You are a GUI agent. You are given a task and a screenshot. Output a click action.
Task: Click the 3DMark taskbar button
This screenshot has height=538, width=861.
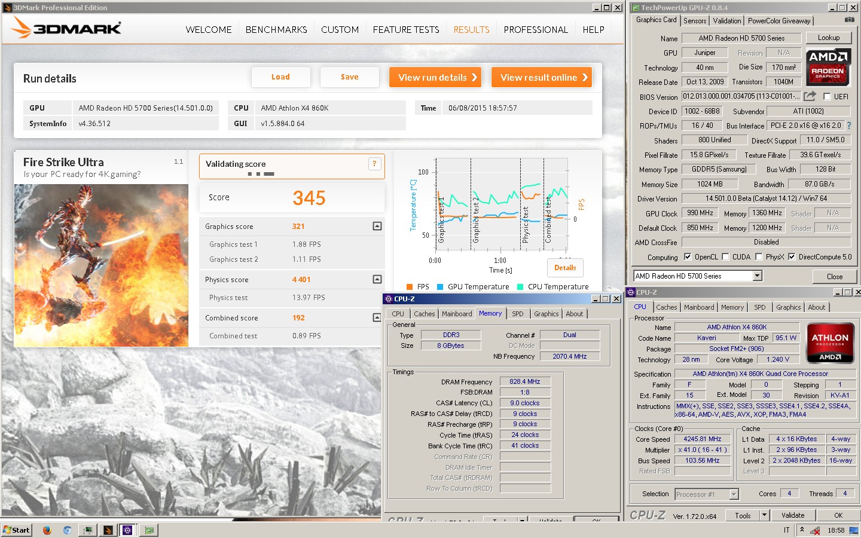point(108,530)
